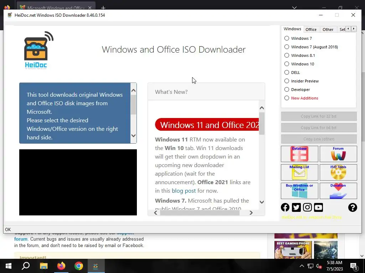
Task: Click What's New vertical scrollbar thumb
Action: pos(262,123)
